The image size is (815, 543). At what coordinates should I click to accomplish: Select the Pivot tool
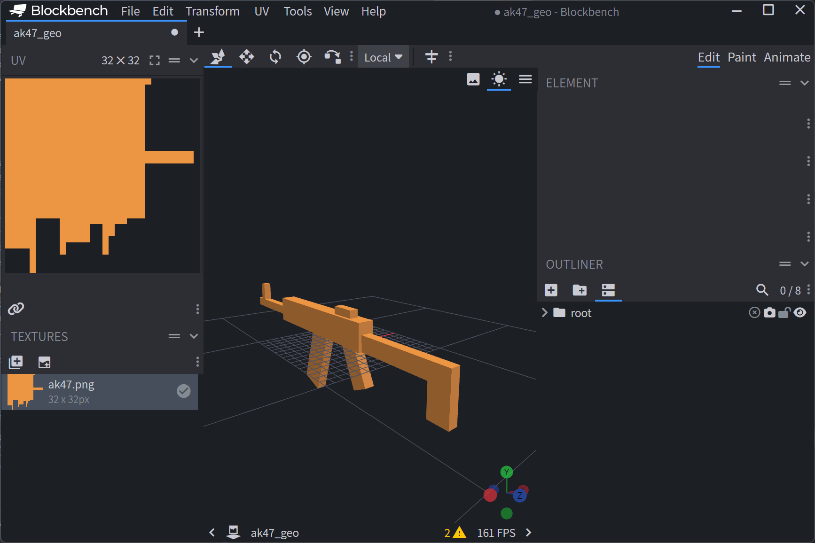point(304,57)
